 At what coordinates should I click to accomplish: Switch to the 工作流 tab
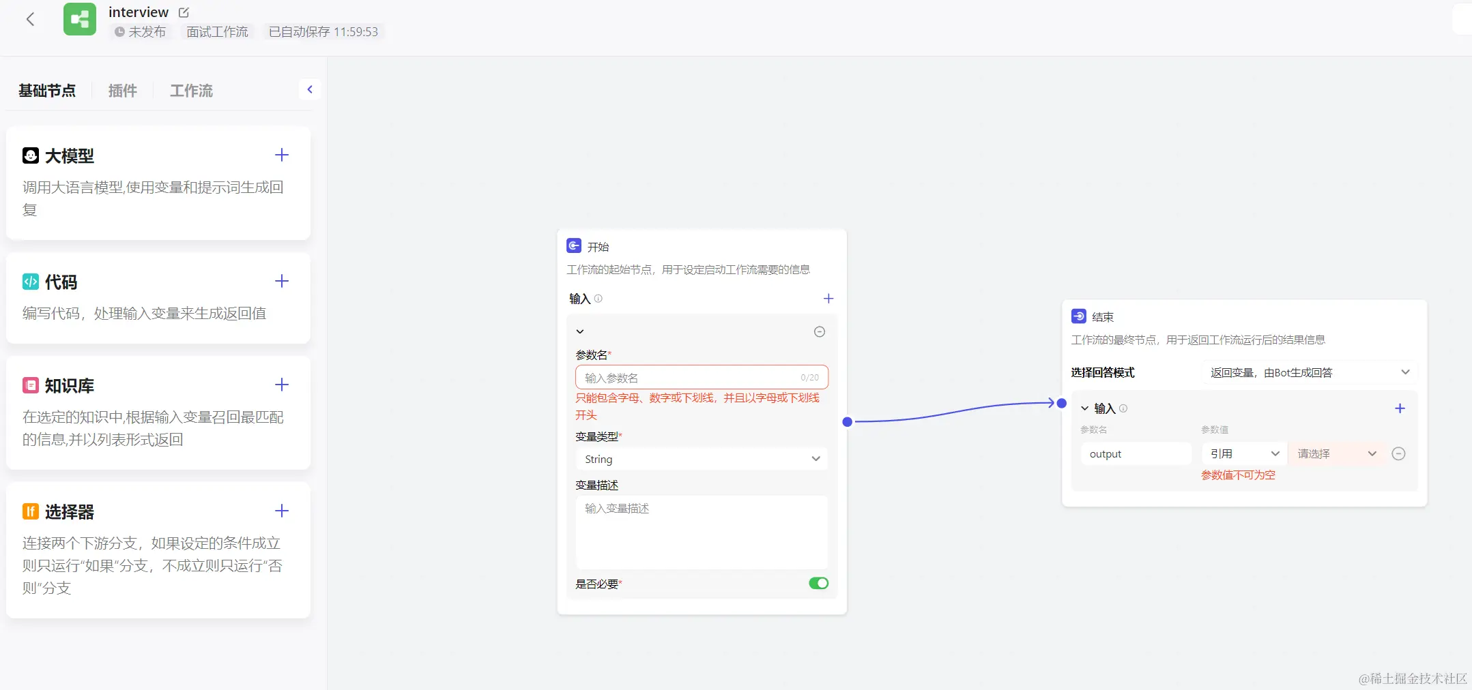point(191,91)
